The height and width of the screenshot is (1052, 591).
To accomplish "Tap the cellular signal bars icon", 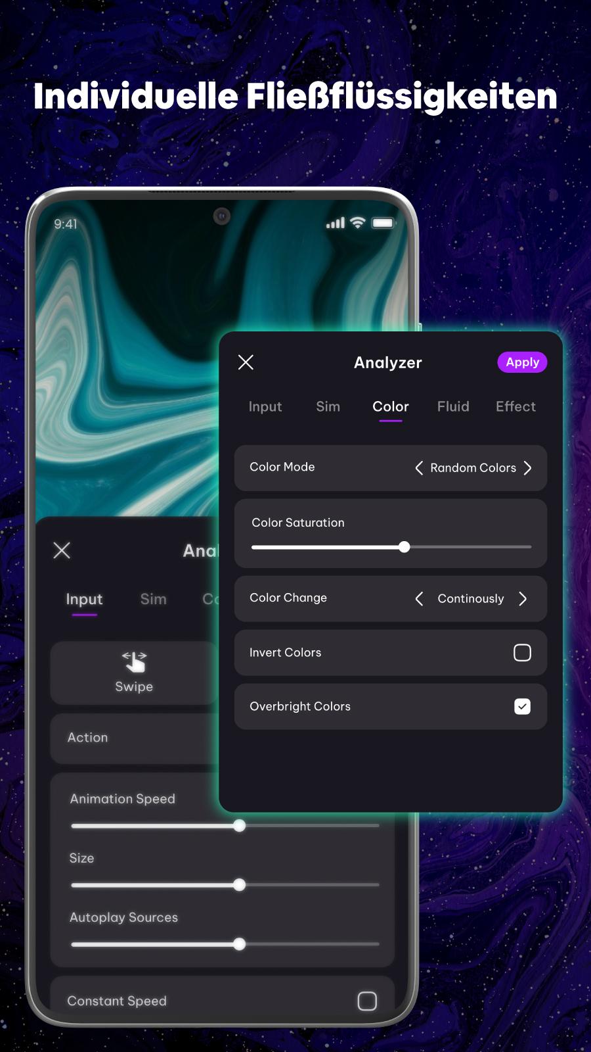I will point(336,224).
